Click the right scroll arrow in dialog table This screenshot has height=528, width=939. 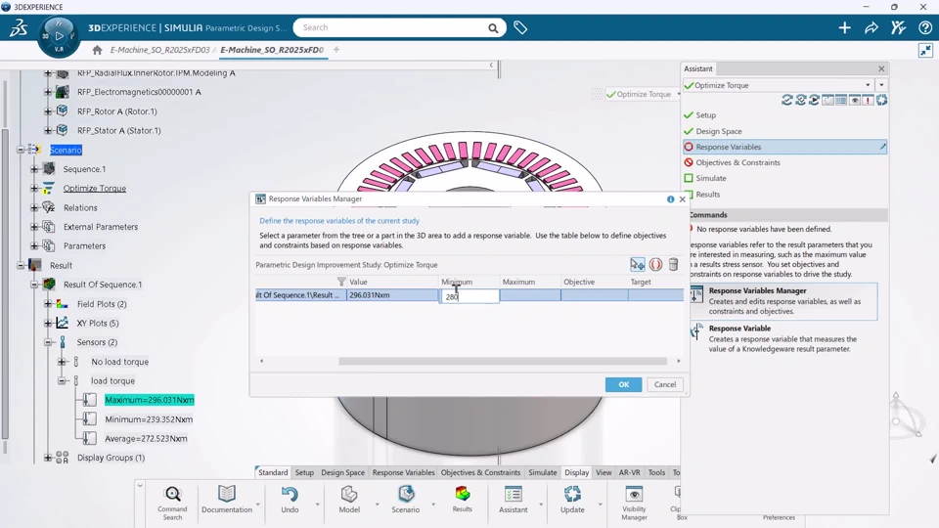[x=679, y=361]
